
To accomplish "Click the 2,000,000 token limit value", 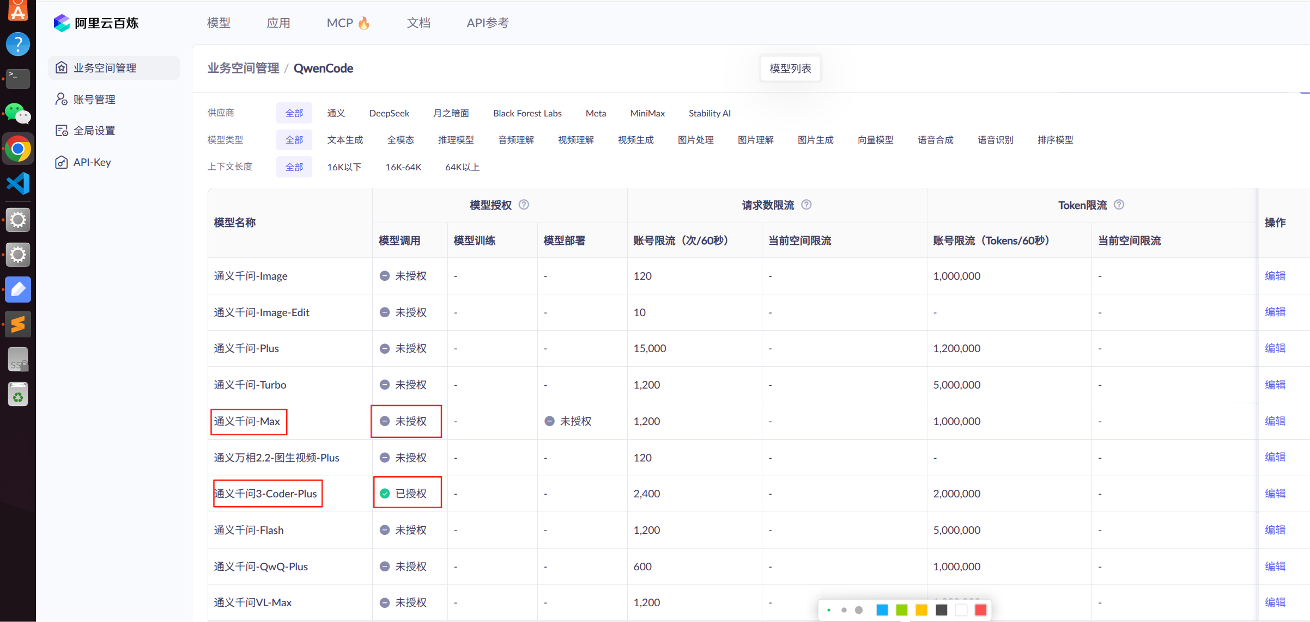I will pyautogui.click(x=956, y=494).
